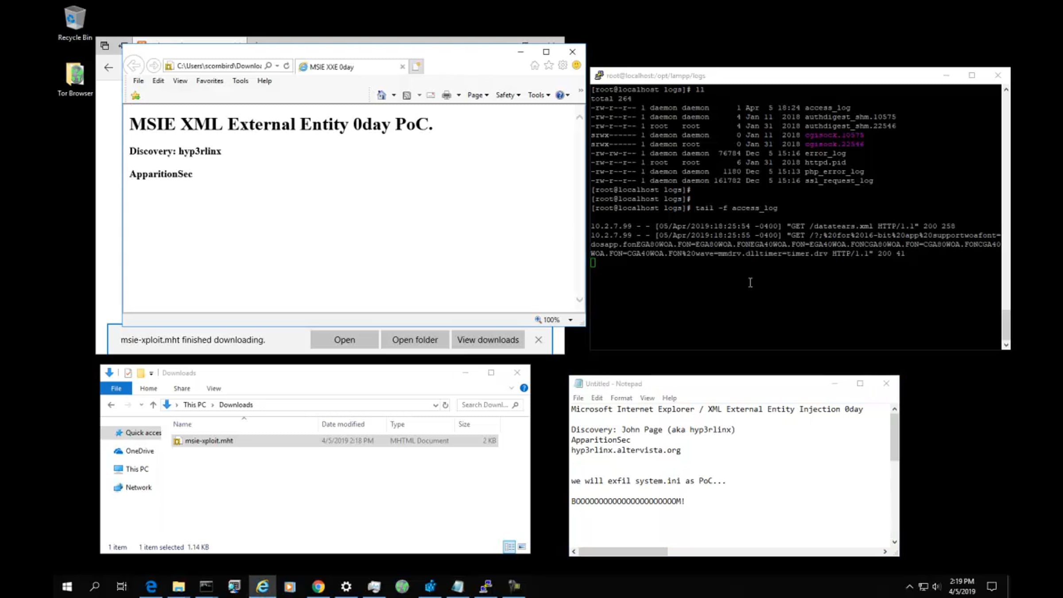Click Open in the download notification bar
The image size is (1063, 598).
pyautogui.click(x=344, y=340)
